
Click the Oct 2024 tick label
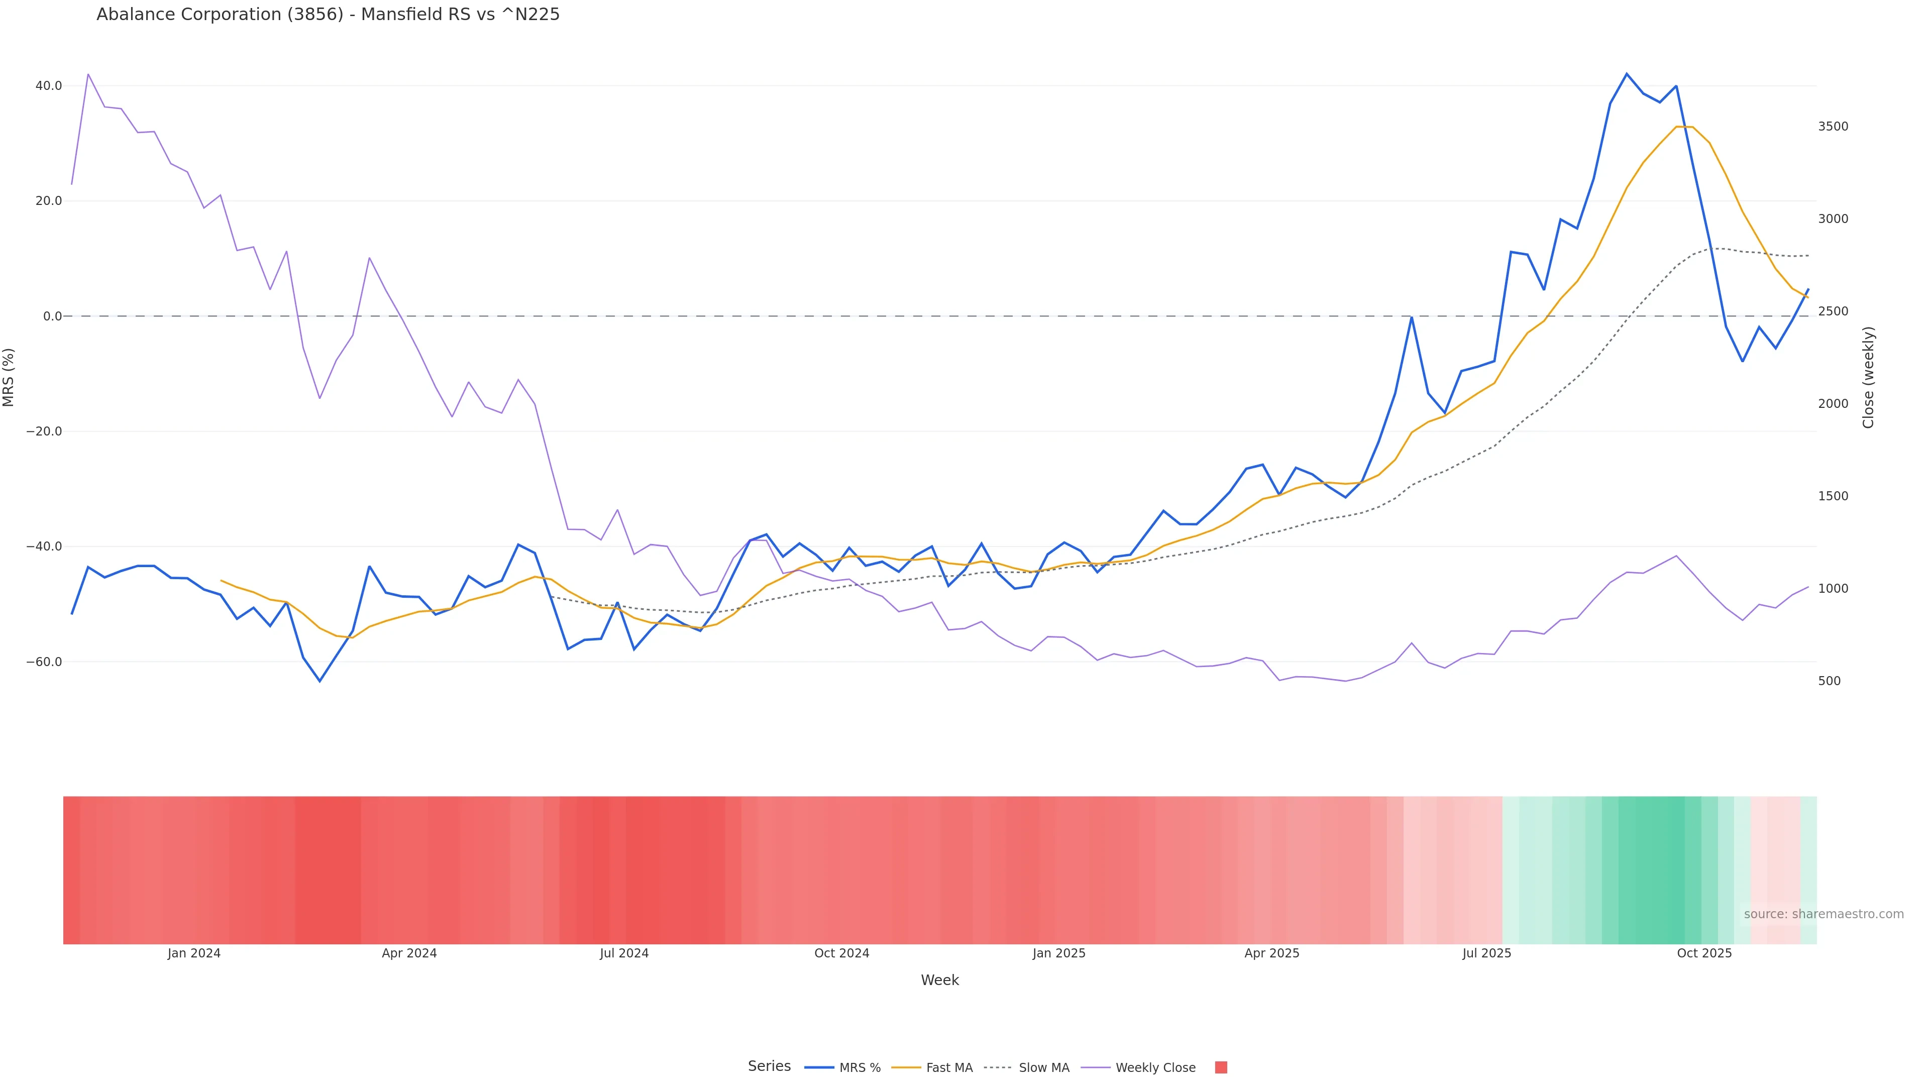pos(842,953)
